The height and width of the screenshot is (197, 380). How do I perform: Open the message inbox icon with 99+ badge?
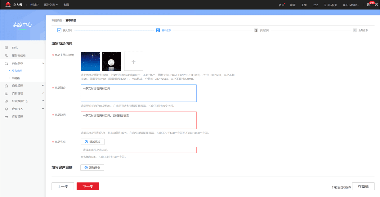tap(369, 5)
